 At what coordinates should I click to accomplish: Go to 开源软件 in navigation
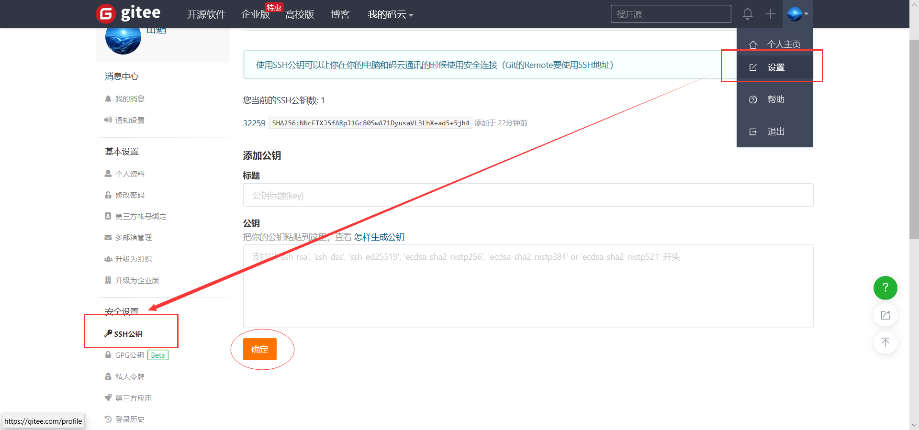pyautogui.click(x=206, y=14)
